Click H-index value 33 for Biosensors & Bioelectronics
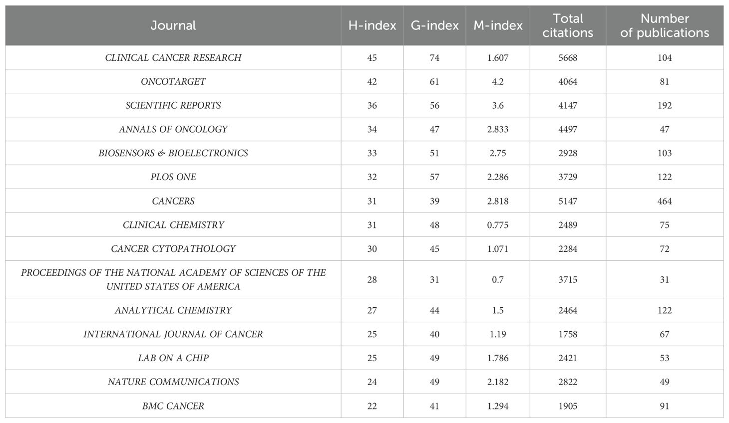Image resolution: width=729 pixels, height=423 pixels. click(x=372, y=154)
